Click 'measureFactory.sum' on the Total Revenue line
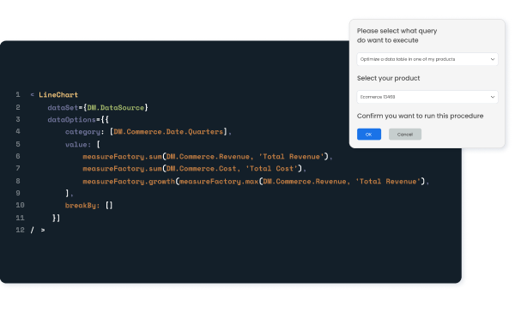This screenshot has width=515, height=324. pos(122,156)
